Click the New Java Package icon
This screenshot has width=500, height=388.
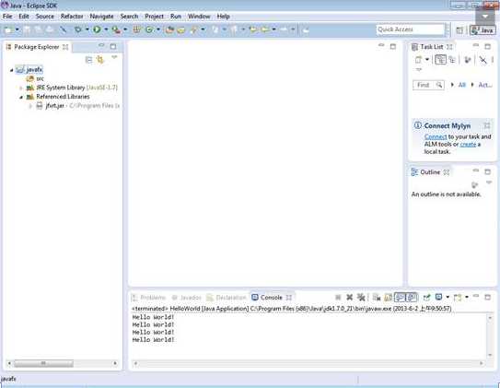coord(137,29)
